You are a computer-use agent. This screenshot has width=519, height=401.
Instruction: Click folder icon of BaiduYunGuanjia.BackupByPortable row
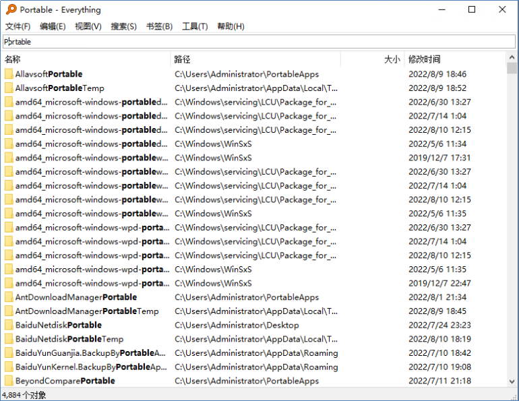pyautogui.click(x=9, y=352)
